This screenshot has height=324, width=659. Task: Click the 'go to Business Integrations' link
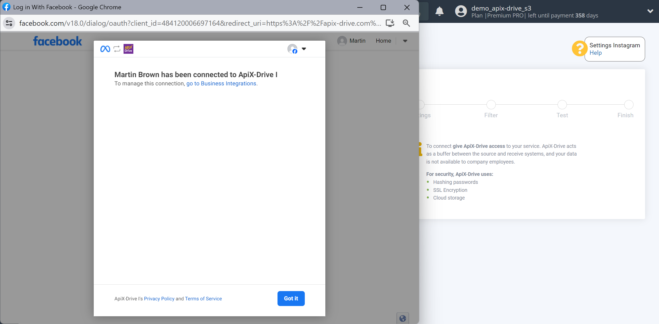point(222,84)
